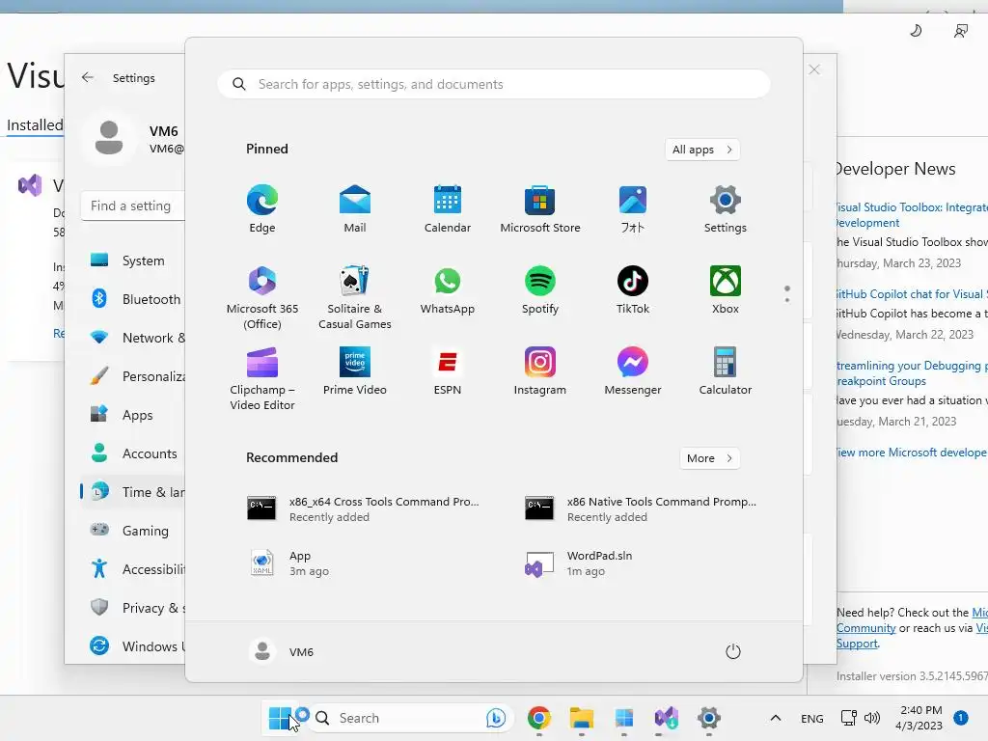This screenshot has width=988, height=741.
Task: Open Settings gear in the taskbar
Action: tap(709, 718)
